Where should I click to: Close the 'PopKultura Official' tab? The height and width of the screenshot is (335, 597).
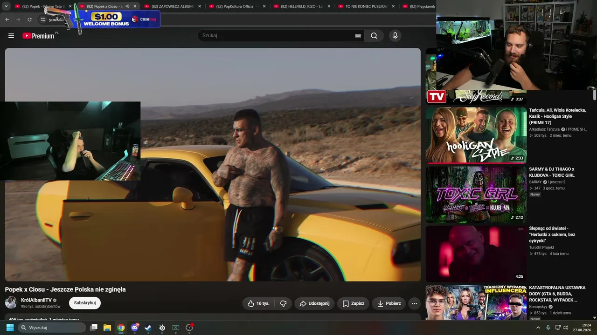click(264, 7)
